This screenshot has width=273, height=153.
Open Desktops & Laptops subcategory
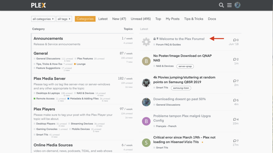(48, 93)
